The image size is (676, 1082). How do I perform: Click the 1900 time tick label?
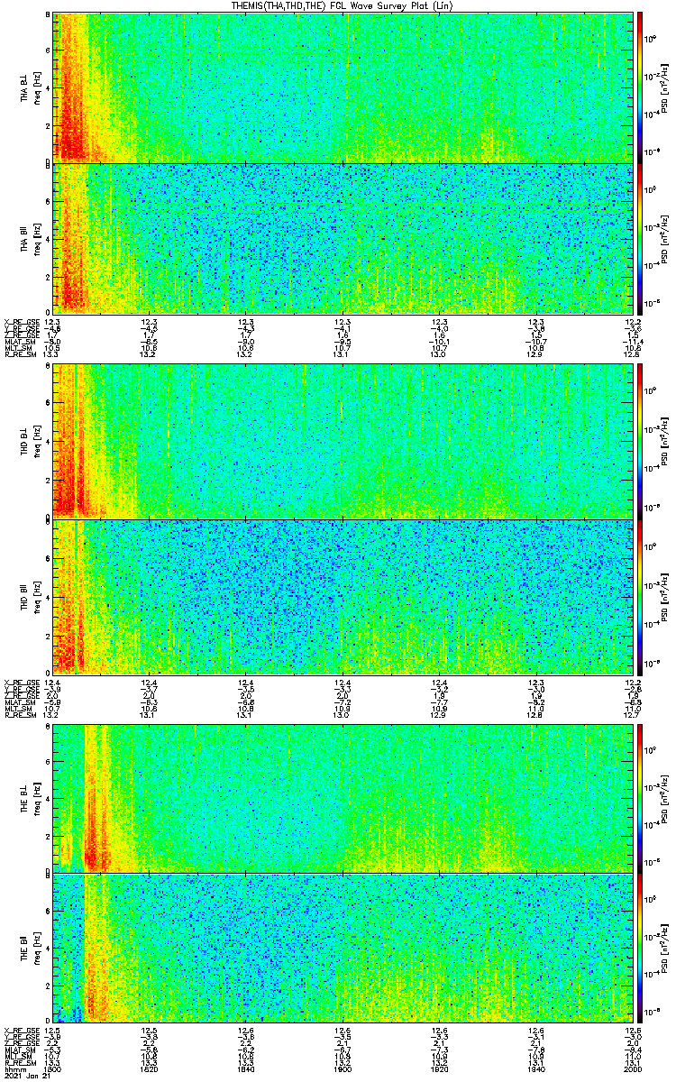tap(343, 1070)
